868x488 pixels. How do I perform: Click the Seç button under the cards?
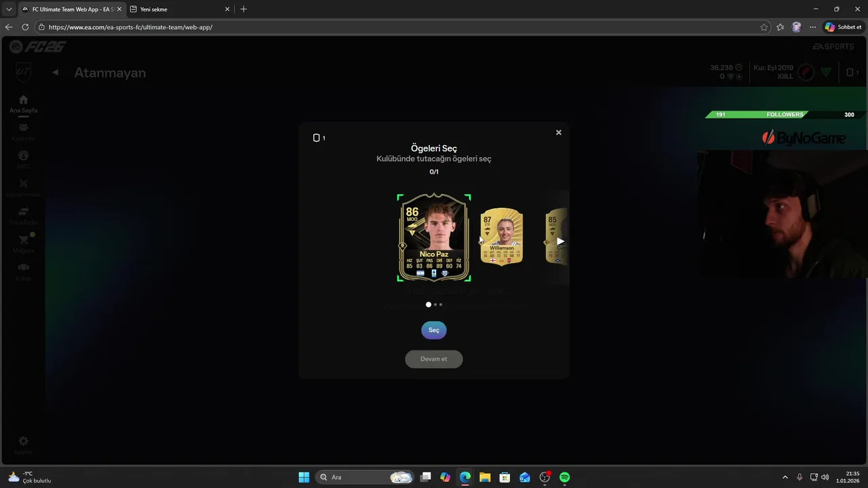click(434, 330)
